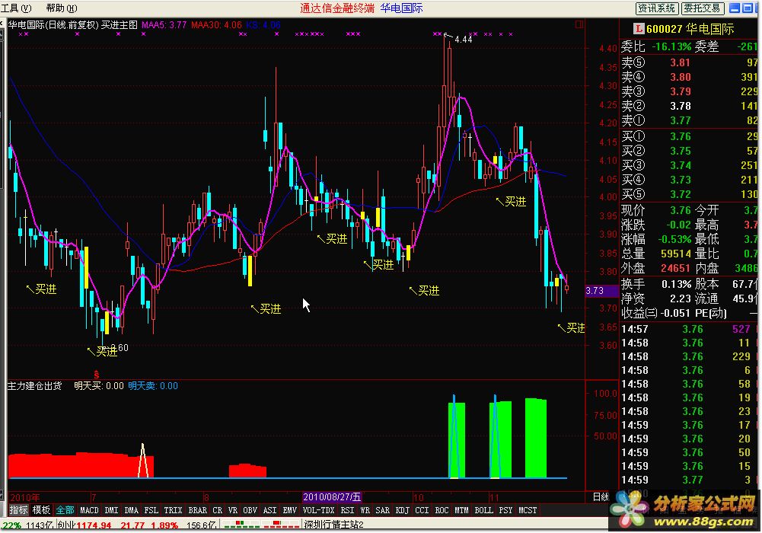Click the 买① 3.76 order row
Viewport: 762px width, 533px height.
pos(689,136)
